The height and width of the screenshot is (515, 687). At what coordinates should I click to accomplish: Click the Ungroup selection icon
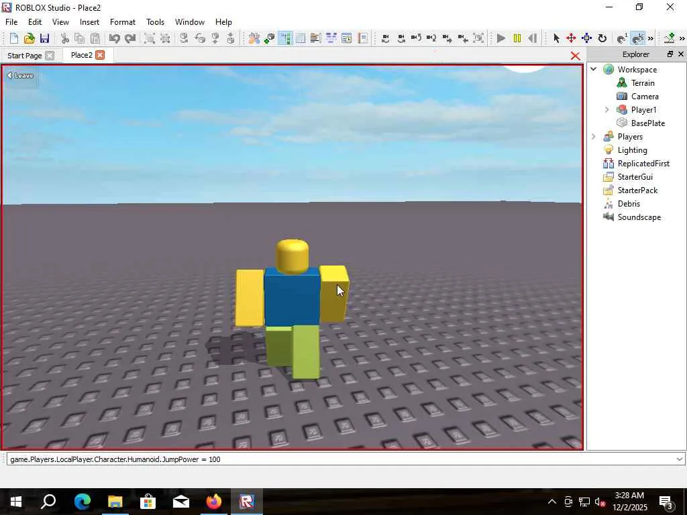coord(165,38)
